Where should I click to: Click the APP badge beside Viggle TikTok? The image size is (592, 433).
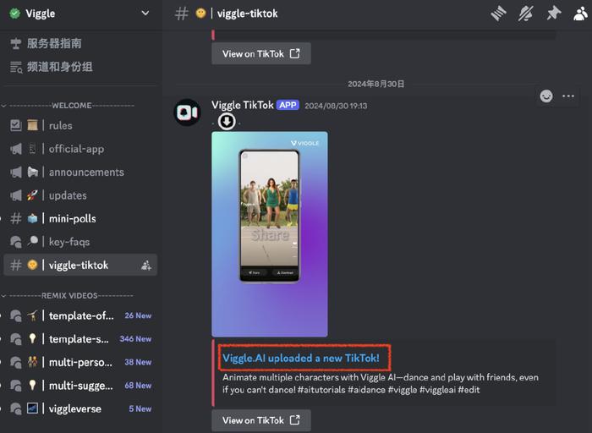tap(288, 105)
